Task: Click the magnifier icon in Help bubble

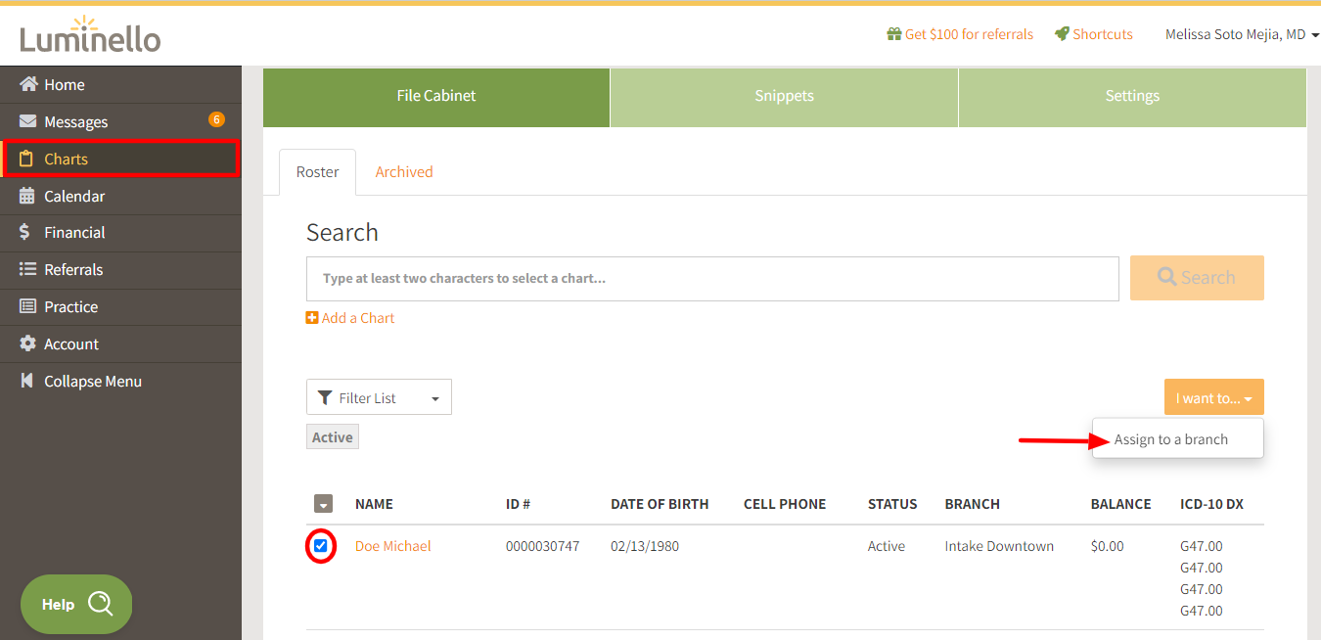Action: coord(101,604)
